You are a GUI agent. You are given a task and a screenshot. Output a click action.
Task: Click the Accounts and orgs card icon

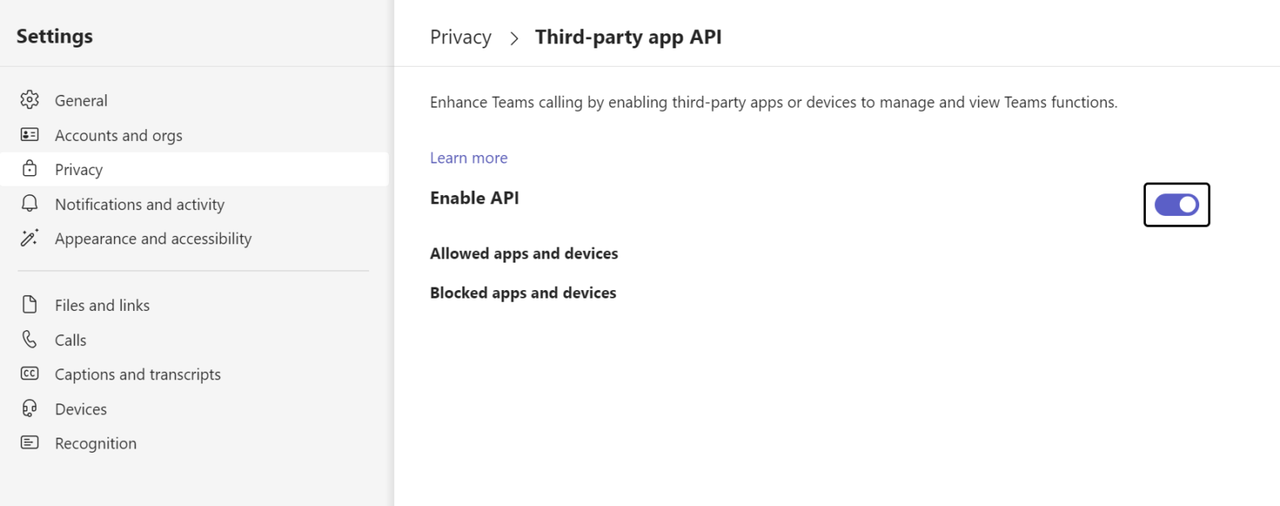[x=29, y=134]
